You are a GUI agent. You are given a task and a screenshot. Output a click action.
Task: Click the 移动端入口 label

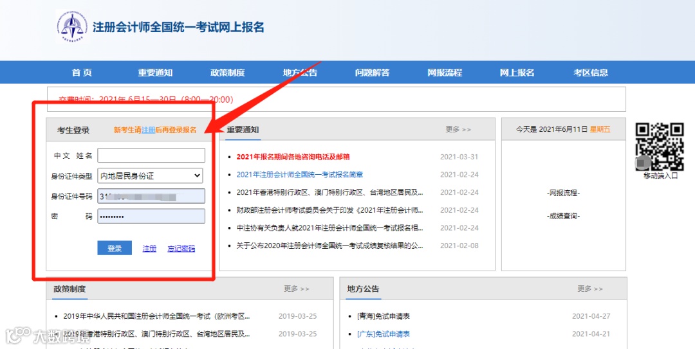click(x=661, y=175)
